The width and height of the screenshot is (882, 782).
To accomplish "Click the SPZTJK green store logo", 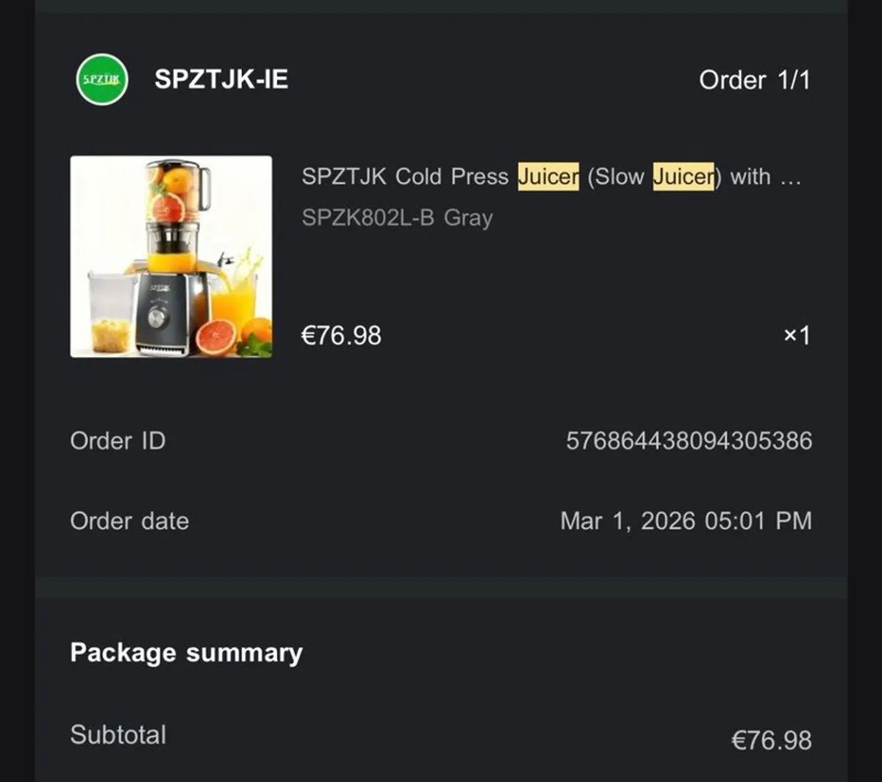I will [x=101, y=79].
